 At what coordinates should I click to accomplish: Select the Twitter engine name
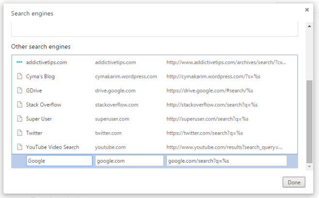(34, 133)
